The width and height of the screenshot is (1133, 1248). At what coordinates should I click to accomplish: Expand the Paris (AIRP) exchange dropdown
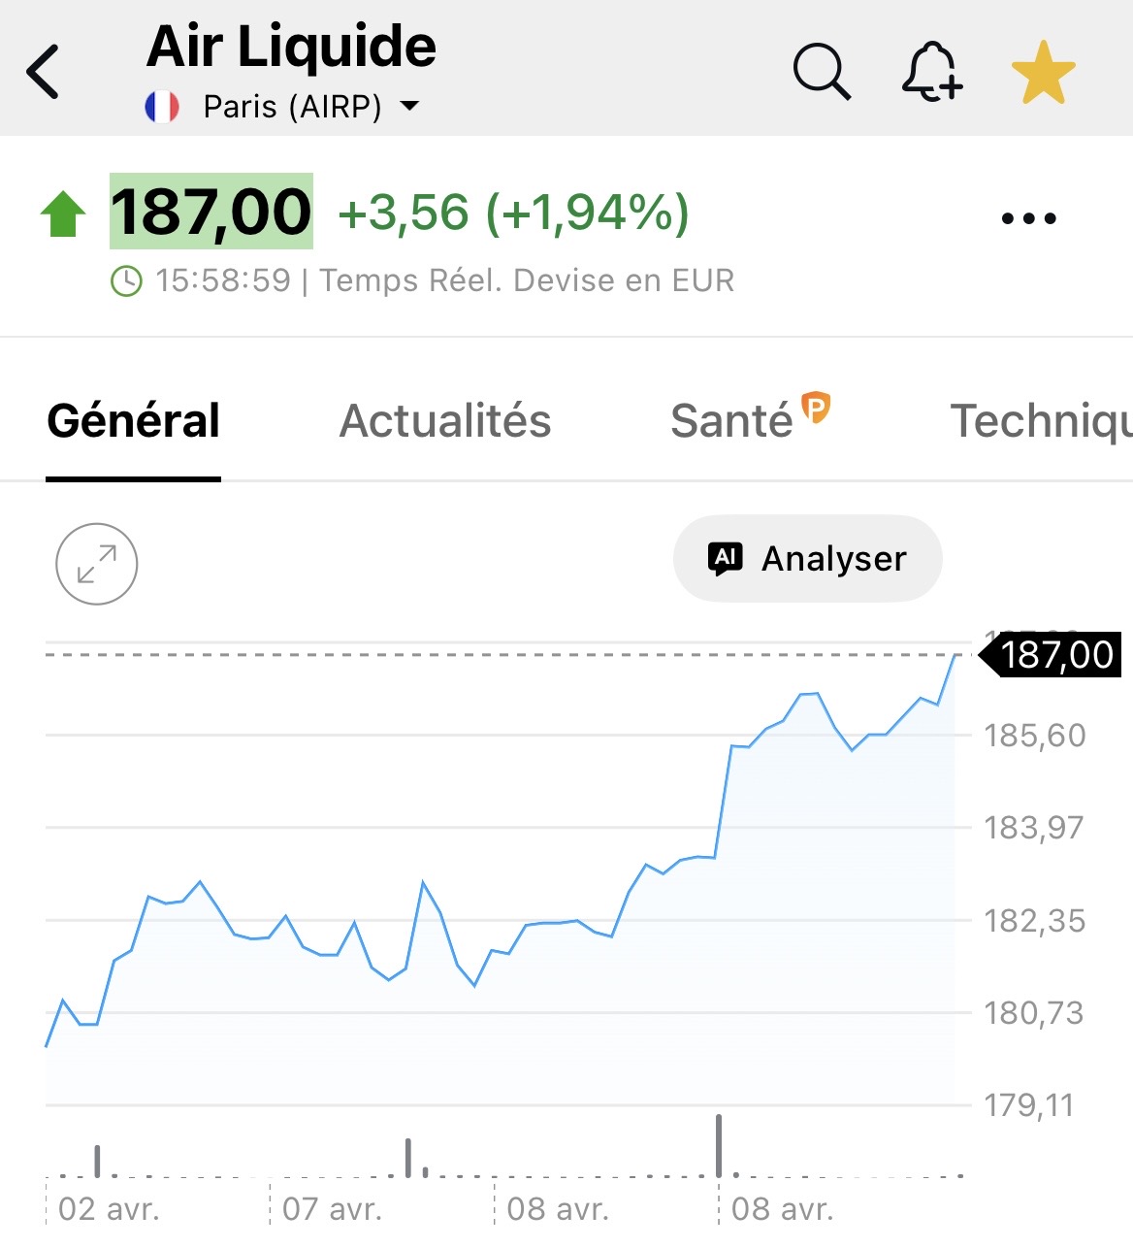tap(409, 106)
